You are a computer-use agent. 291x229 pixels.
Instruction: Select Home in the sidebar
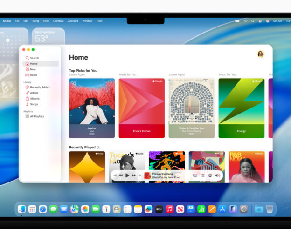point(41,64)
